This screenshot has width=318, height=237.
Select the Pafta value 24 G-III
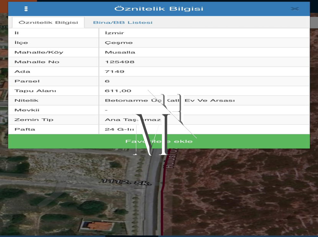click(119, 129)
